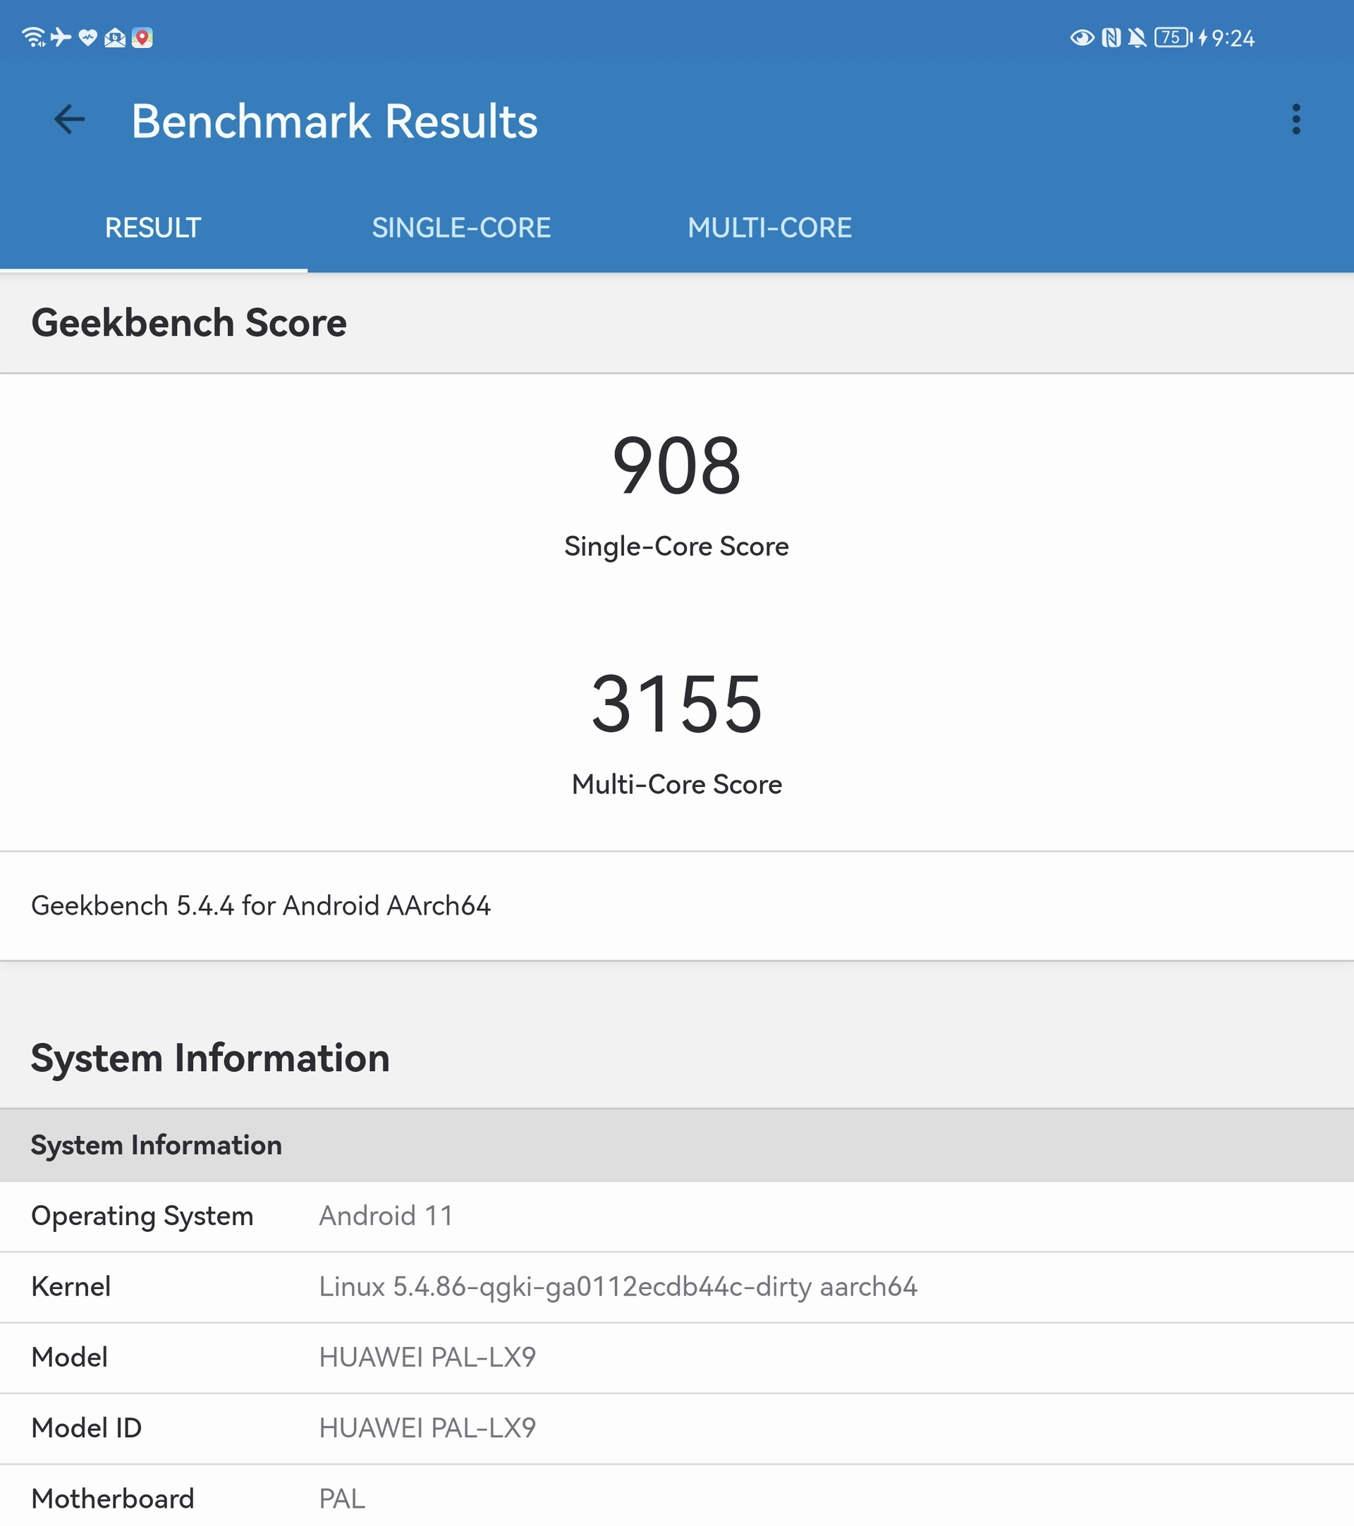The image size is (1354, 1526).
Task: Tap the airplane mode status icon
Action: pyautogui.click(x=61, y=37)
